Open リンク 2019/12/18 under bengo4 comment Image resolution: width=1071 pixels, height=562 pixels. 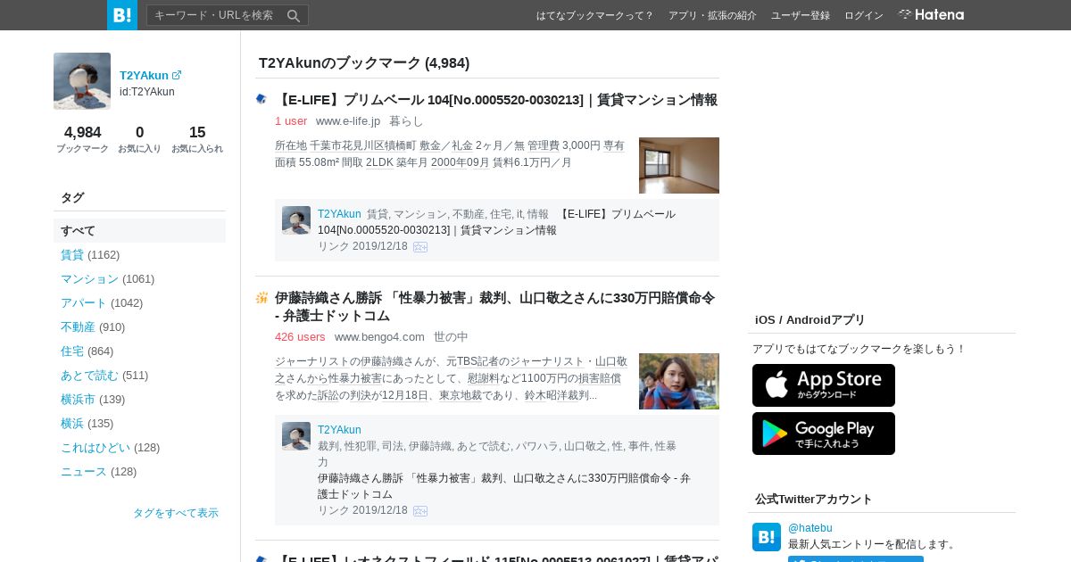[x=362, y=510]
